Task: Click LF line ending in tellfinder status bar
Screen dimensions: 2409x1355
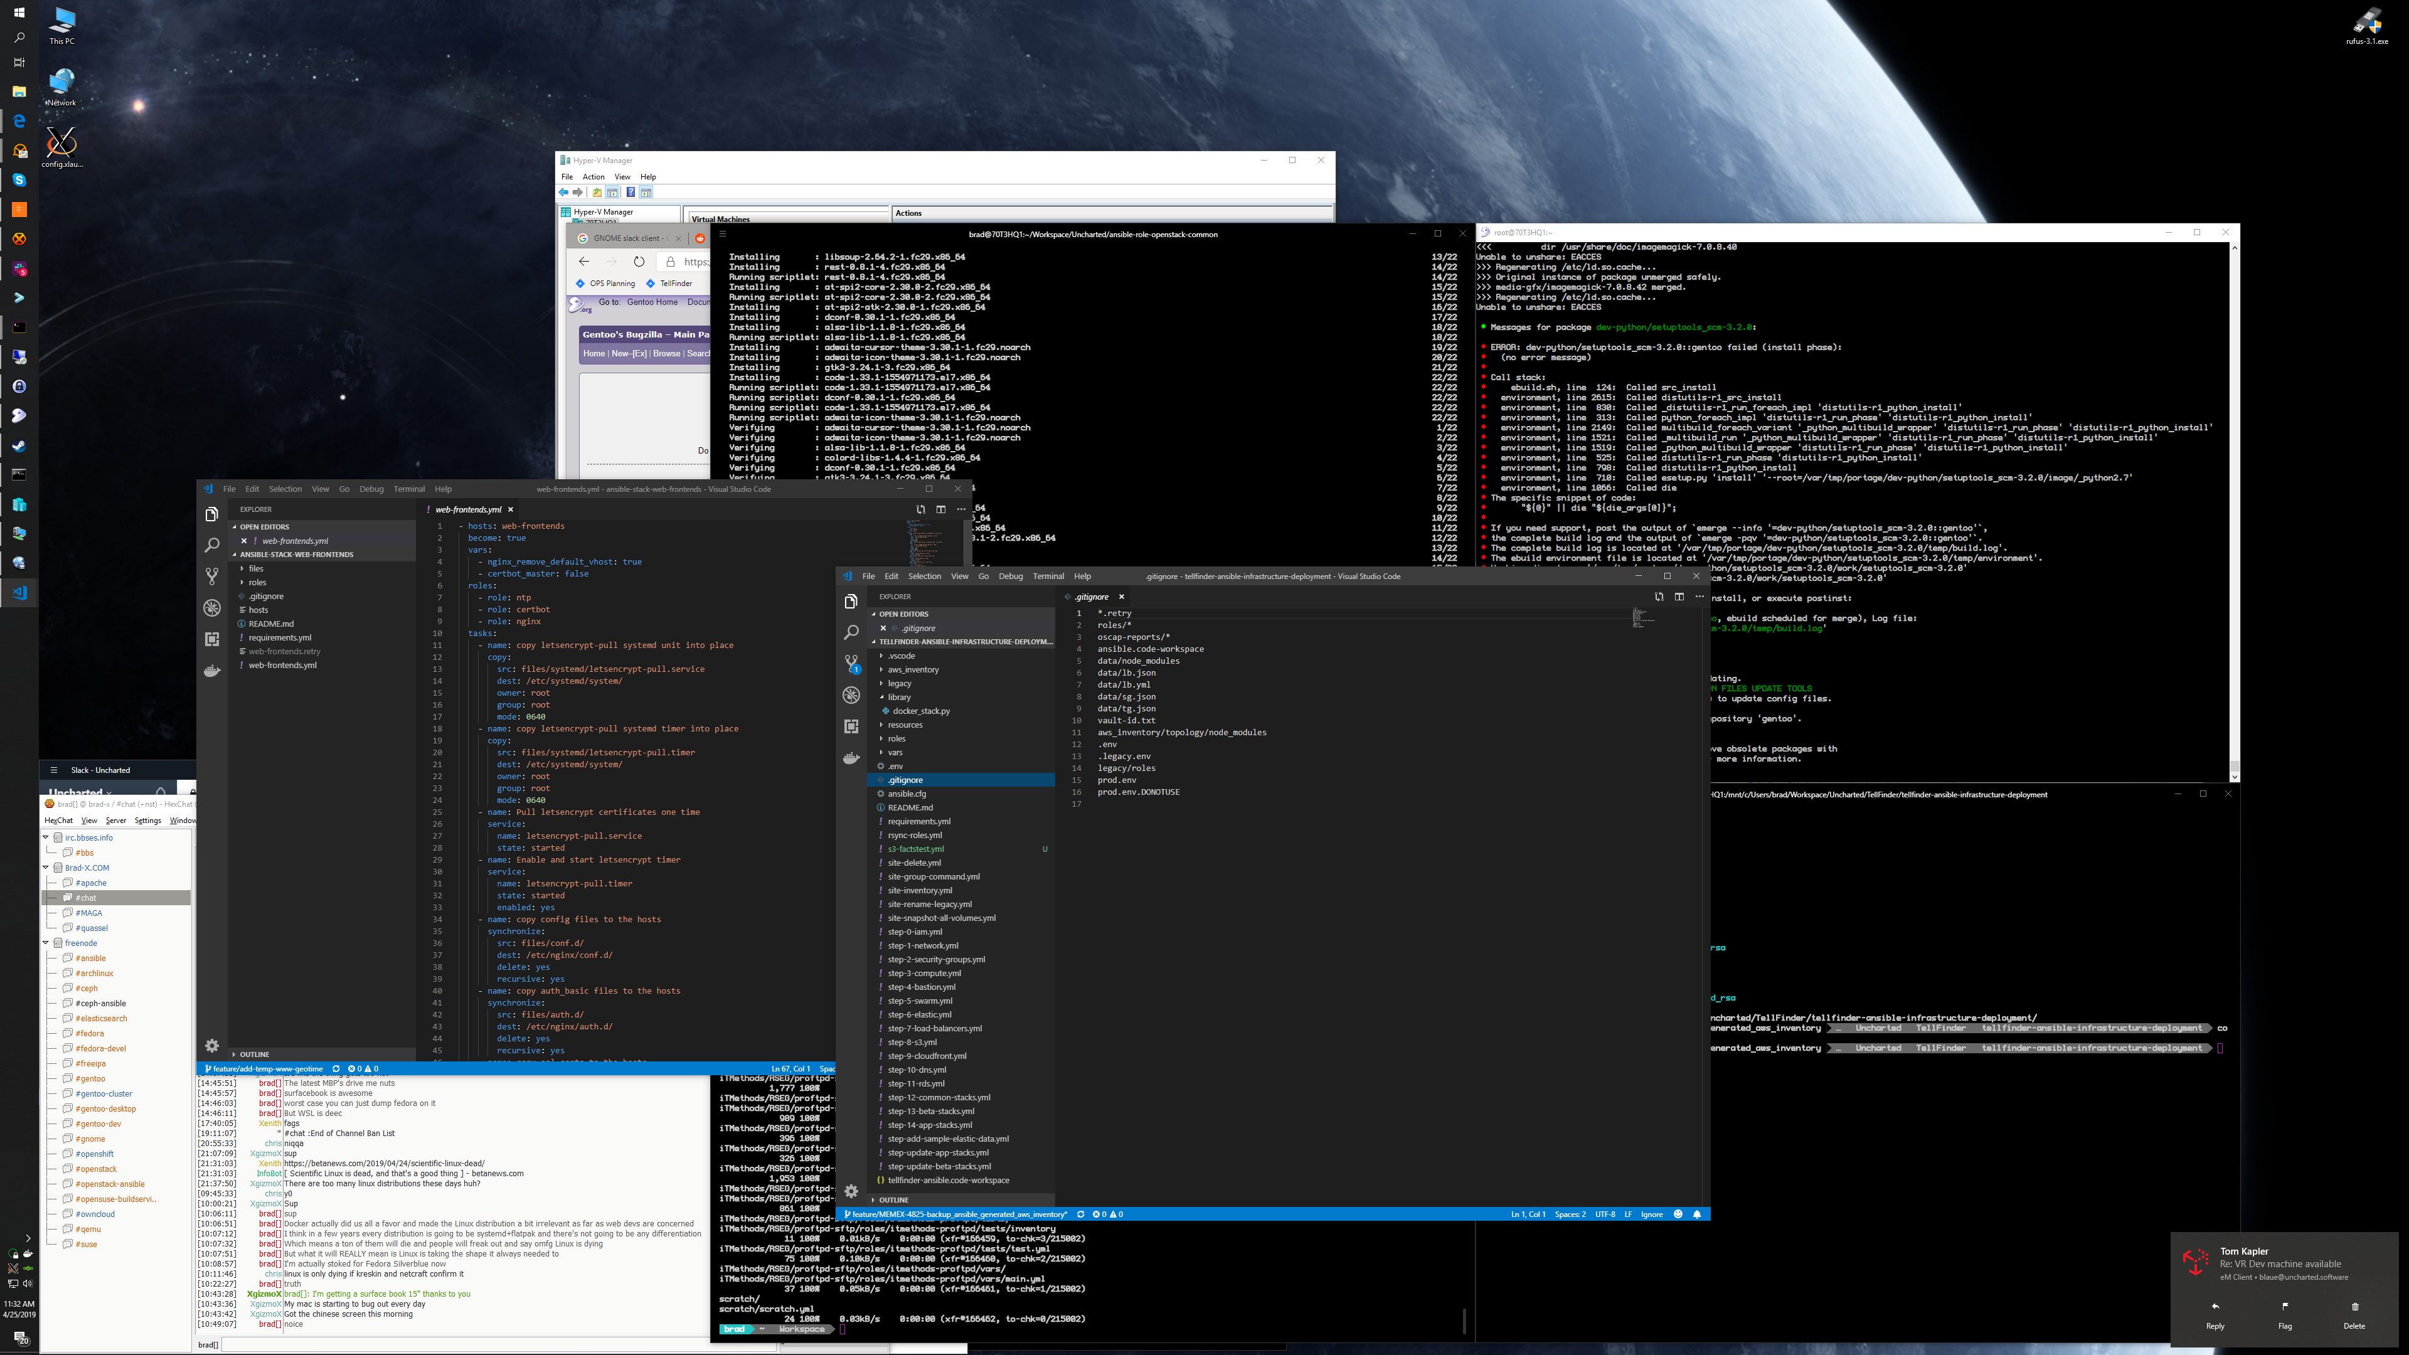Action: 1627,1214
